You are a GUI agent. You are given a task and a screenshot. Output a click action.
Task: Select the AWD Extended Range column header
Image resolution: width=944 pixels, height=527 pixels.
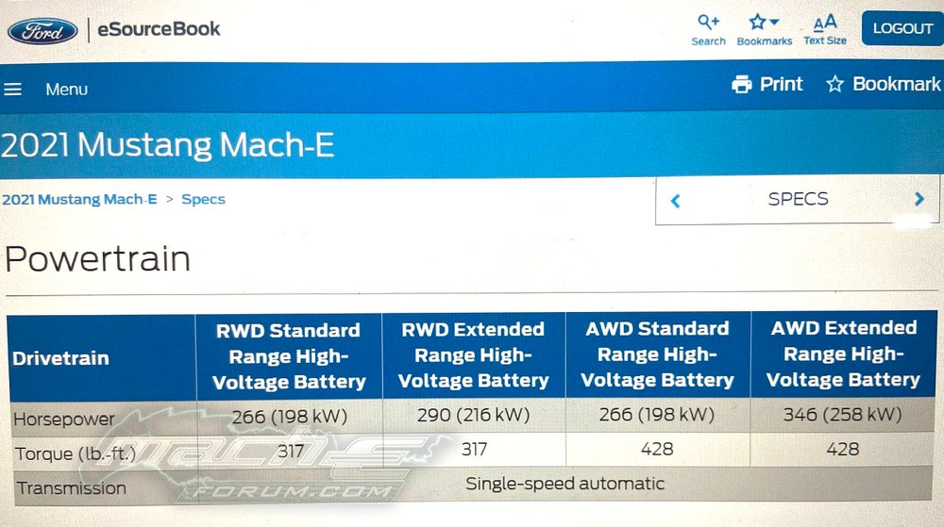pyautogui.click(x=843, y=354)
